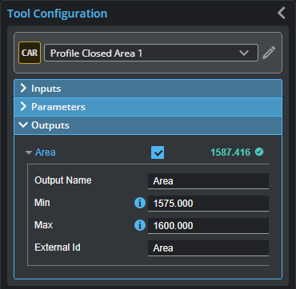Viewport: 296px width, 289px height.
Task: Click the Max value field 1600.000
Action: pyautogui.click(x=208, y=226)
